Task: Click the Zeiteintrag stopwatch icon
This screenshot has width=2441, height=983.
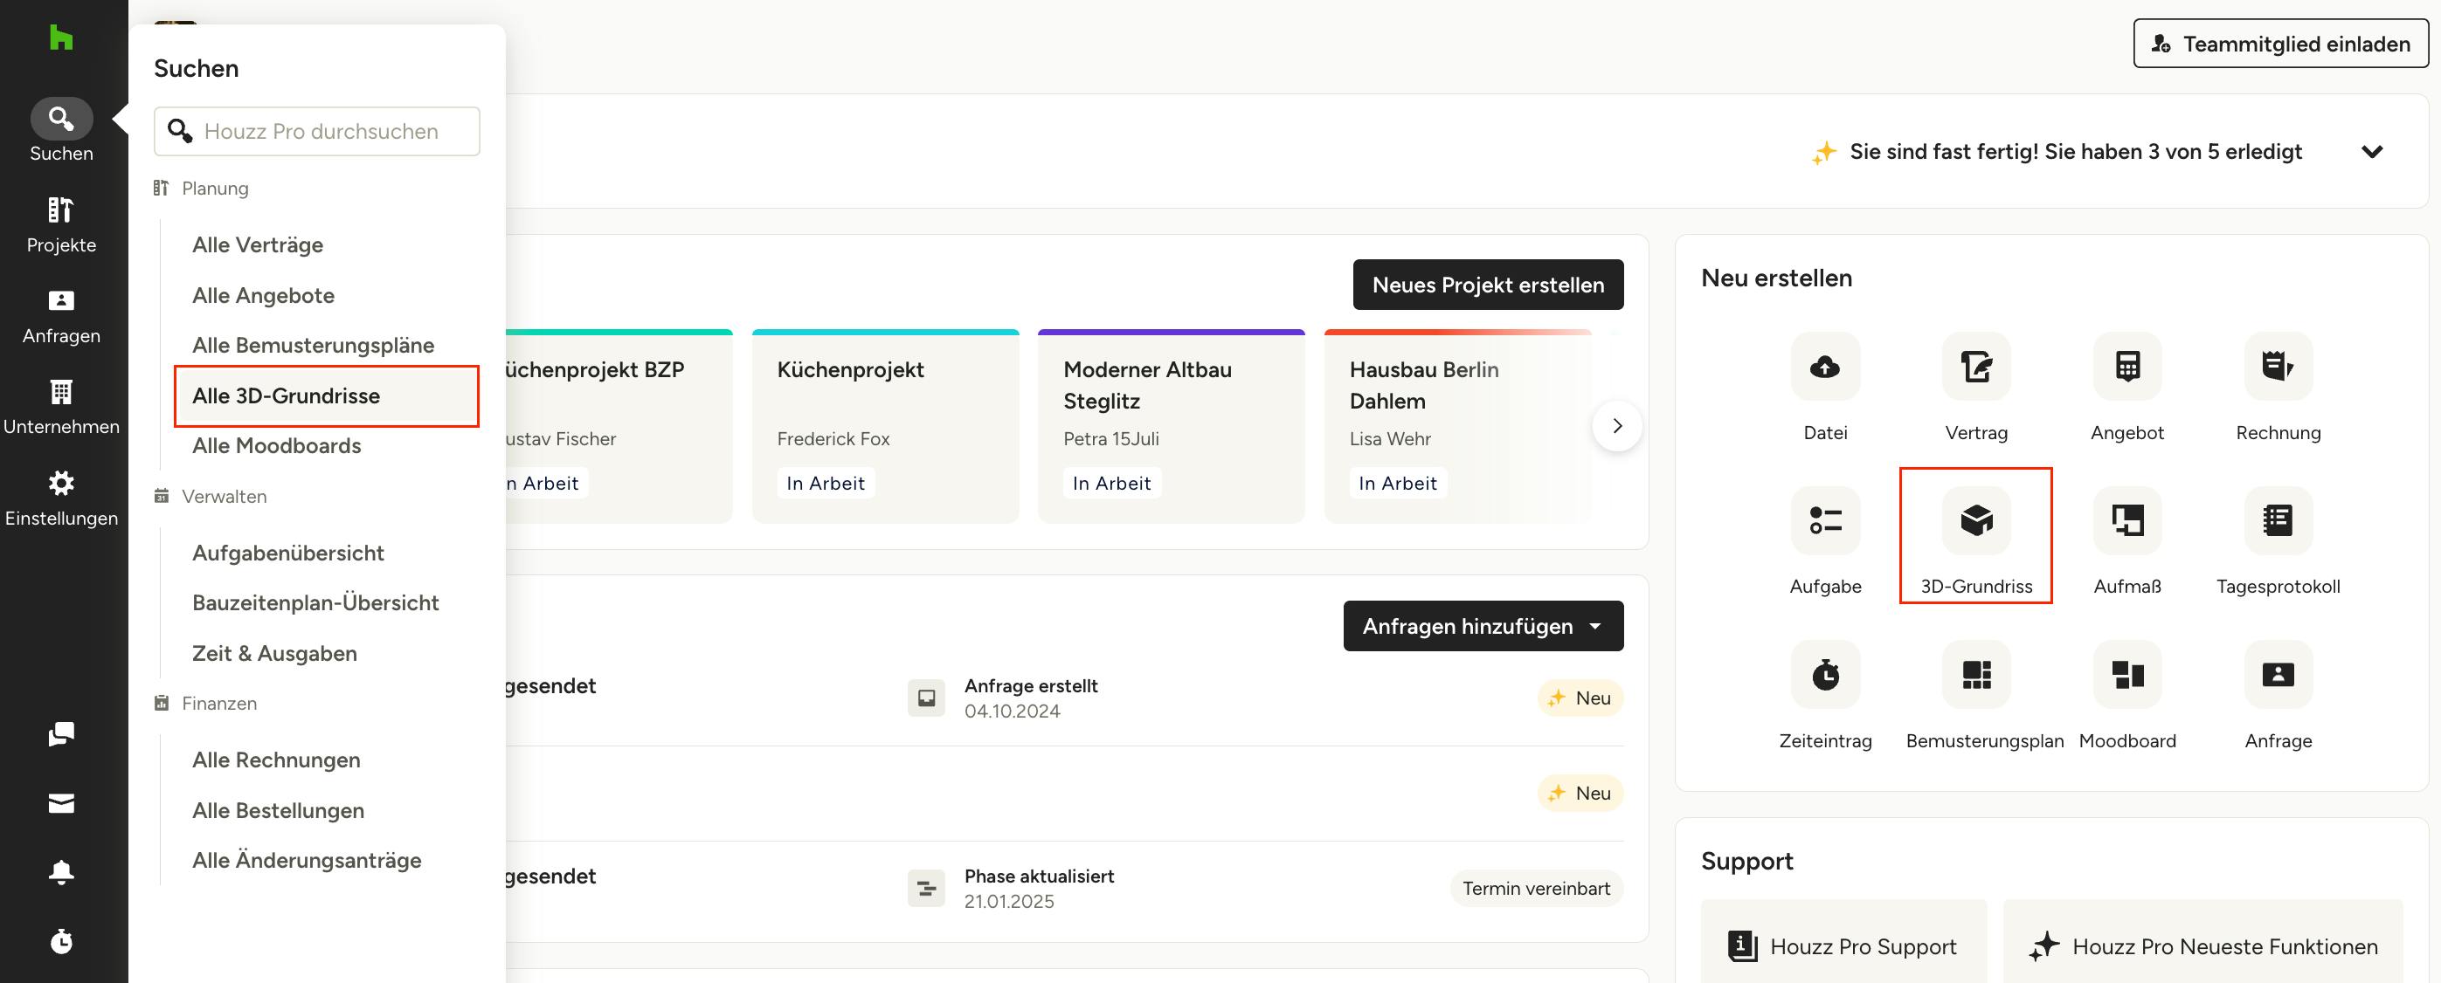Action: pos(1824,674)
